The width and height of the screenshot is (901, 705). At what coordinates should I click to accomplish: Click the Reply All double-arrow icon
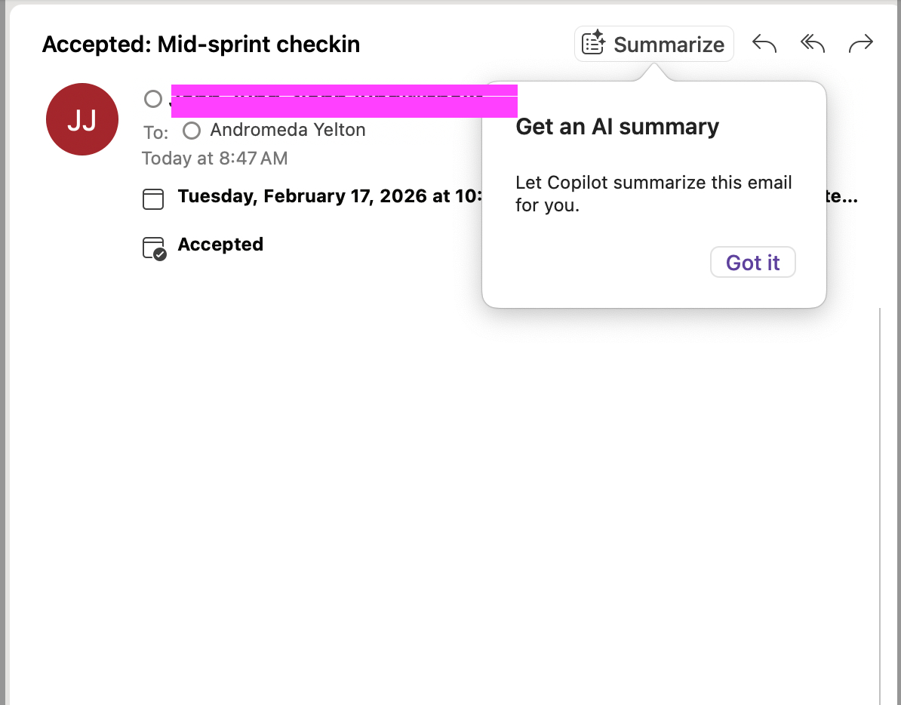812,45
